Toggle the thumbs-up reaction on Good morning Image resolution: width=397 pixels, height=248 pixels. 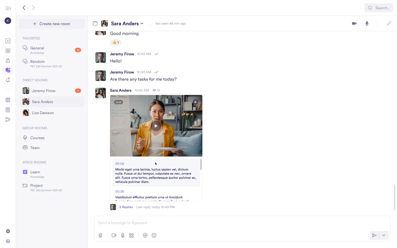coord(116,42)
